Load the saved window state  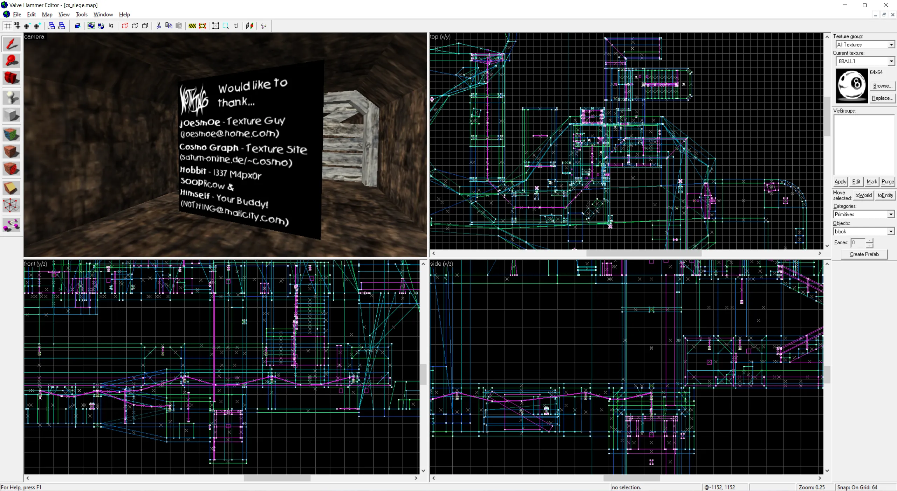[51, 26]
